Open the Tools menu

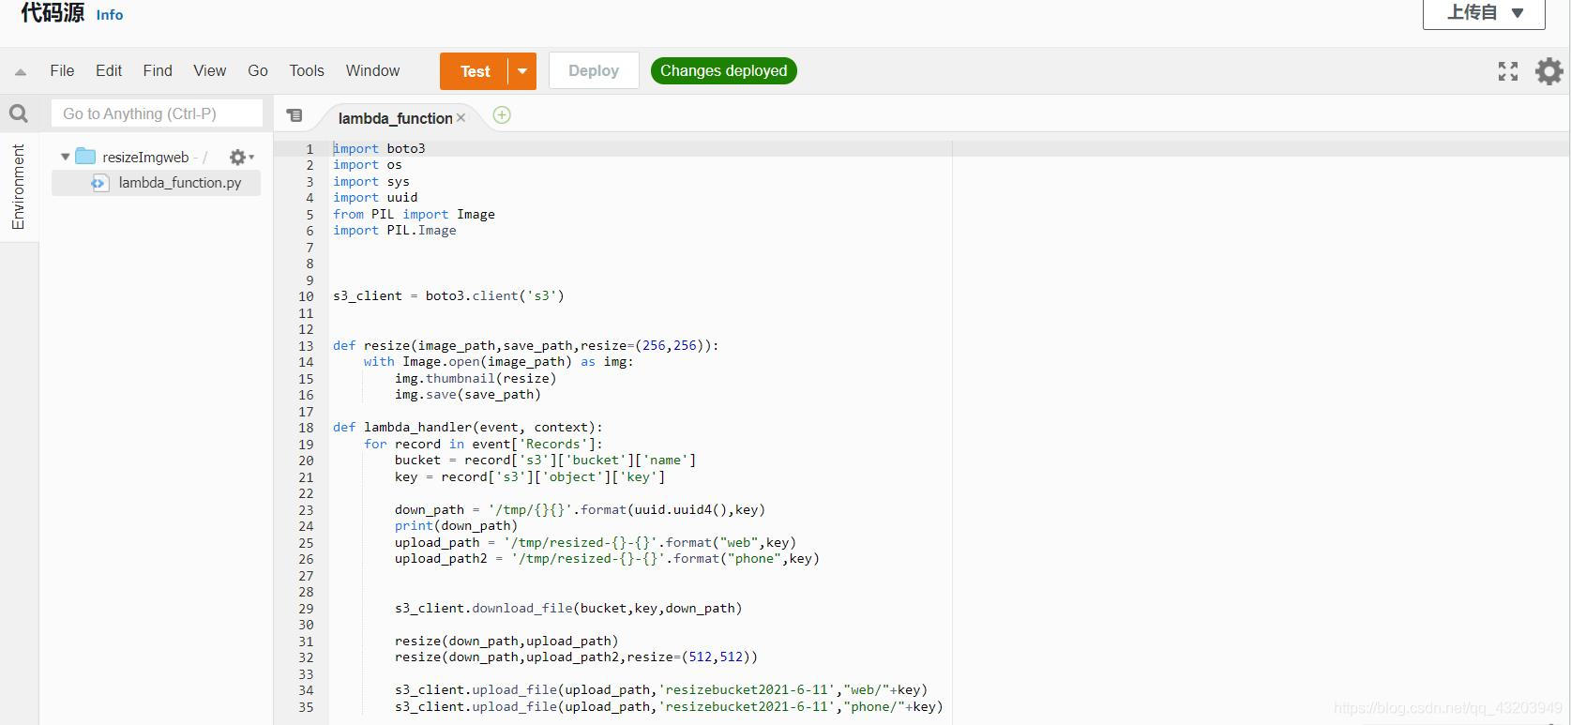coord(307,70)
